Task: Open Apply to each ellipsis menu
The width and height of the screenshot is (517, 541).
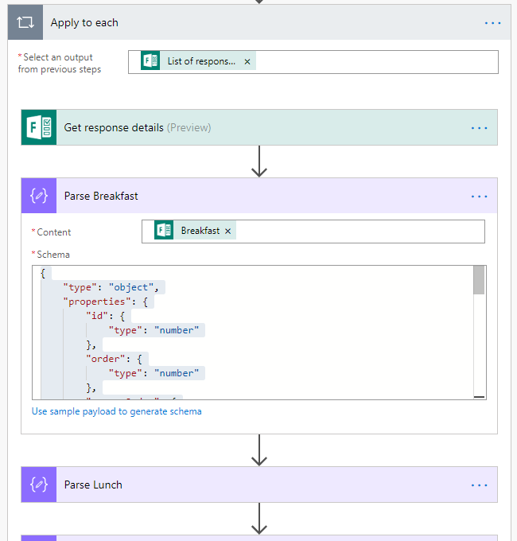Action: click(493, 23)
